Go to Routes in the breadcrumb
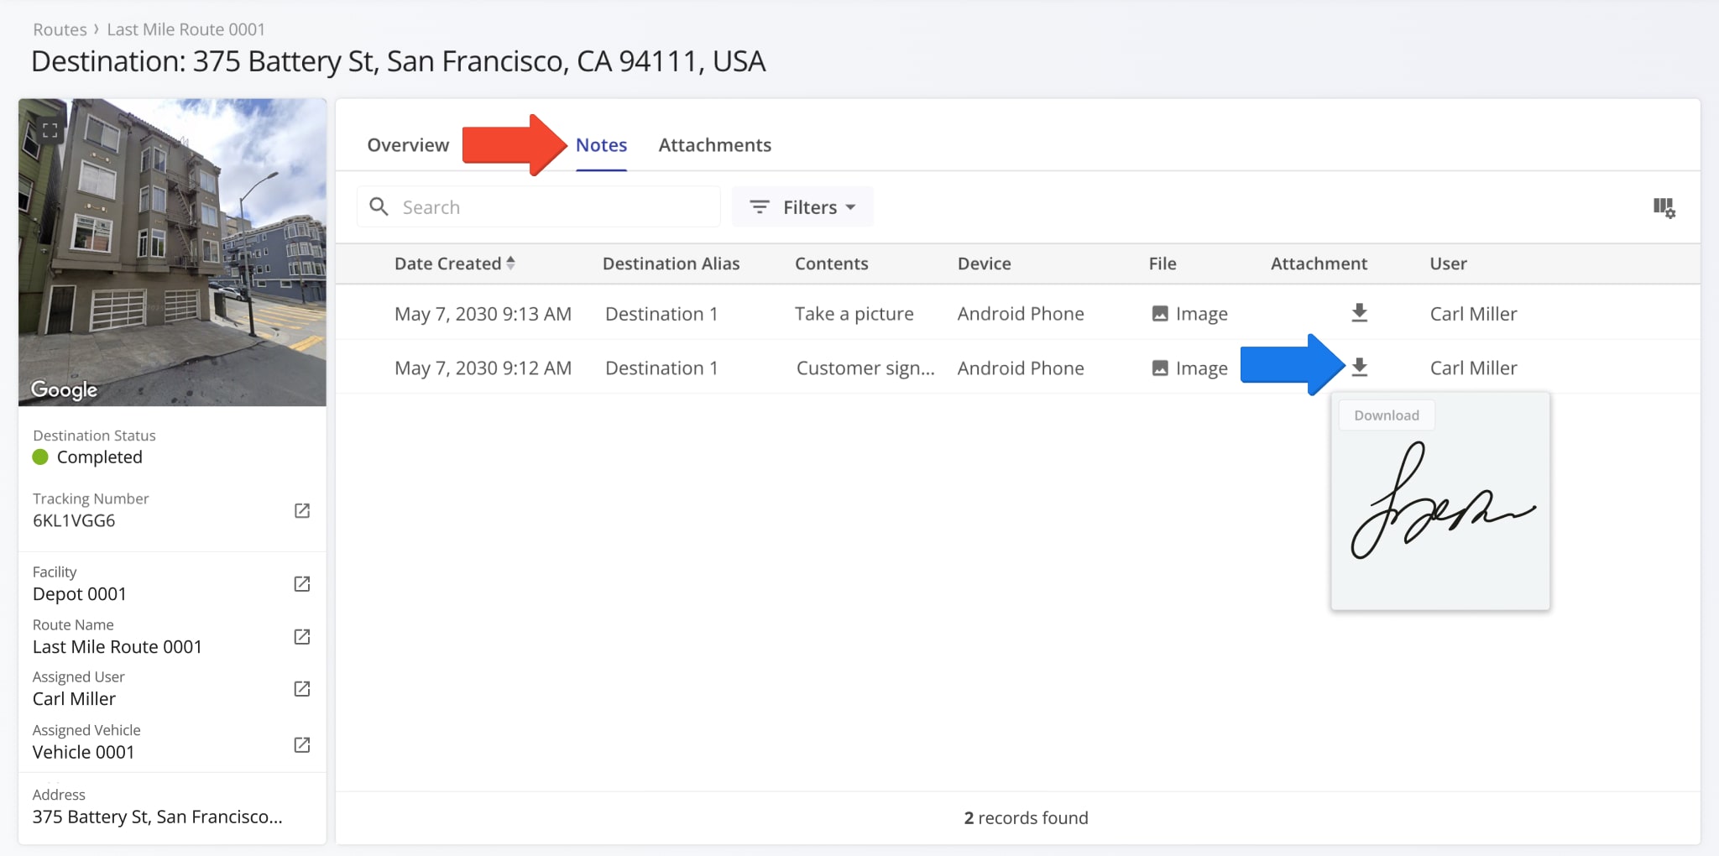Viewport: 1719px width, 856px height. coord(60,29)
